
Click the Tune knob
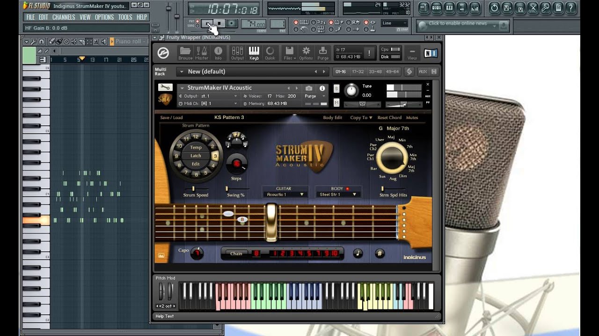[x=351, y=90]
